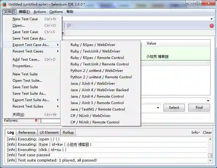Choose Open Test Suite... menu item
The height and width of the screenshot is (168, 217).
pos(32,81)
